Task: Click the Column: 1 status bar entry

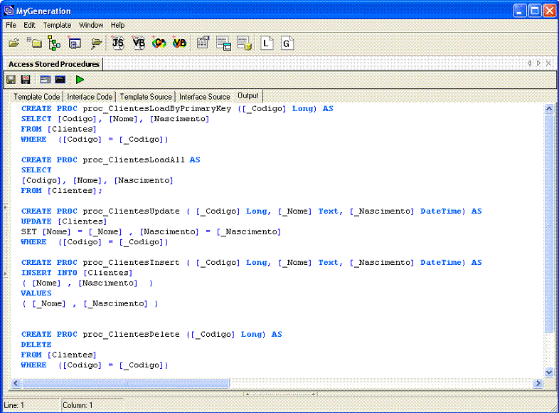Action: 78,405
